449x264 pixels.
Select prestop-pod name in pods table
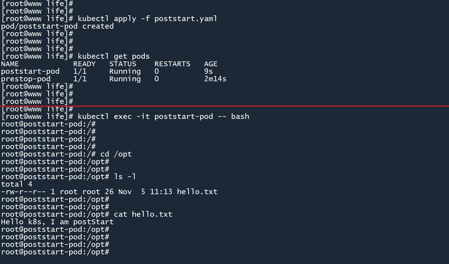(26, 79)
